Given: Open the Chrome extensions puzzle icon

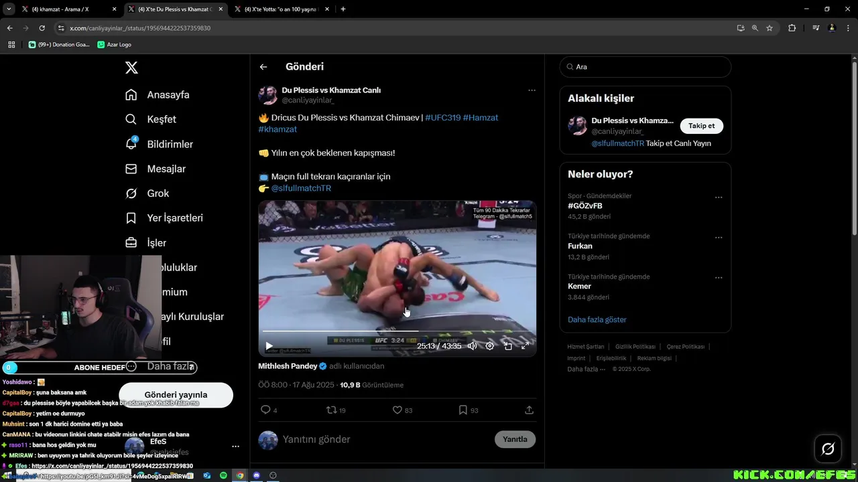Looking at the screenshot, I should (x=792, y=28).
